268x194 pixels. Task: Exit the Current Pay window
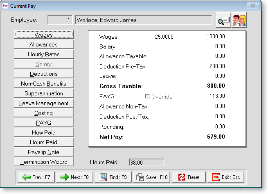click(x=227, y=177)
